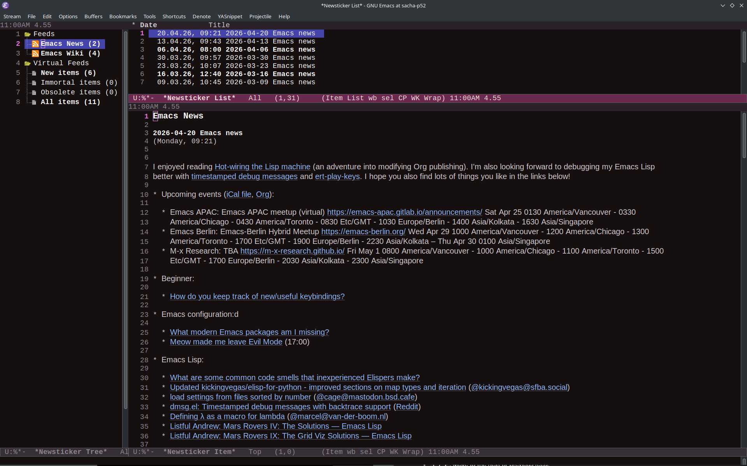Open the Mars Rovers IV Solutions link
The height and width of the screenshot is (466, 747).
pos(276,426)
